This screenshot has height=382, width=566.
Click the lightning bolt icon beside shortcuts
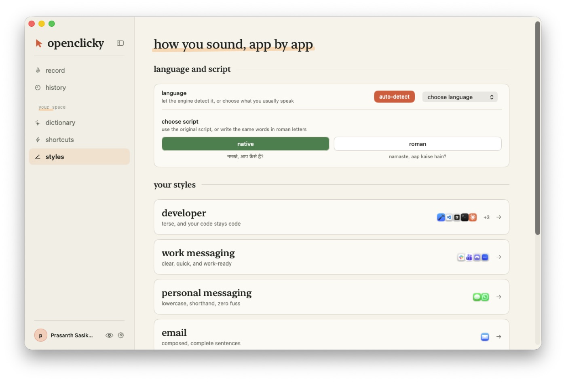coord(38,139)
